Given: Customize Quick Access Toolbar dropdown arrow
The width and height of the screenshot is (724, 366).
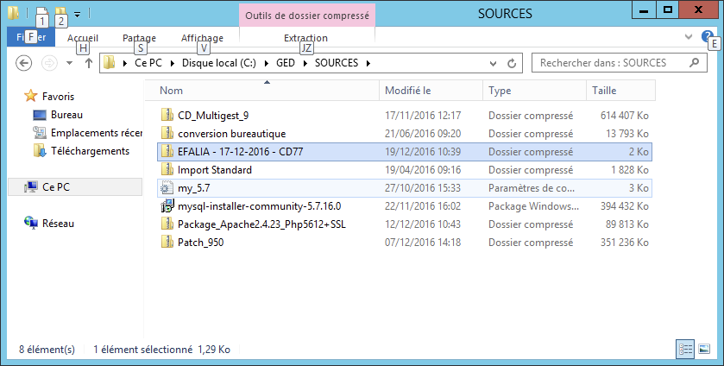Looking at the screenshot, I should pos(78,14).
